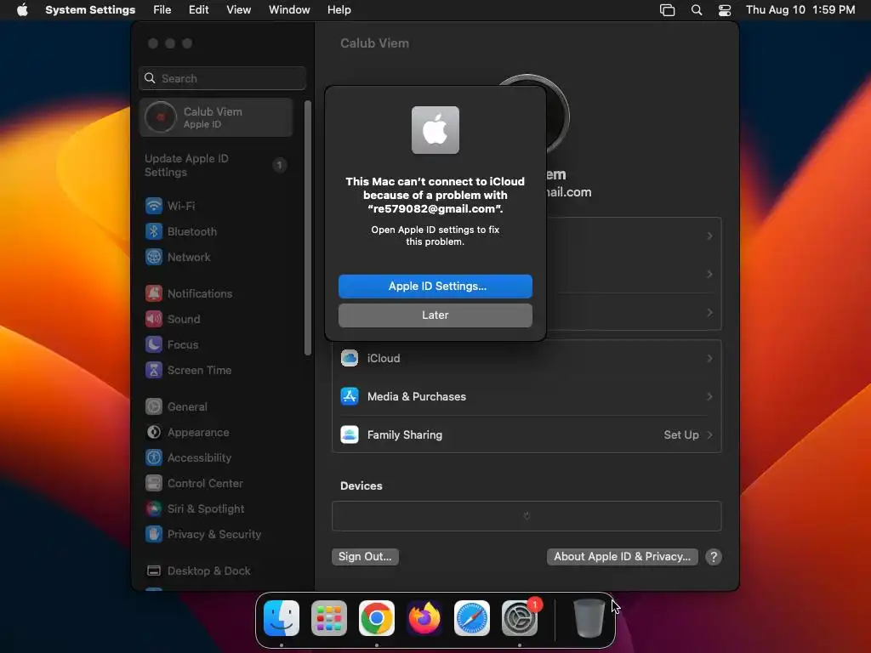Expand the Family Sharing row chevron

pos(709,434)
